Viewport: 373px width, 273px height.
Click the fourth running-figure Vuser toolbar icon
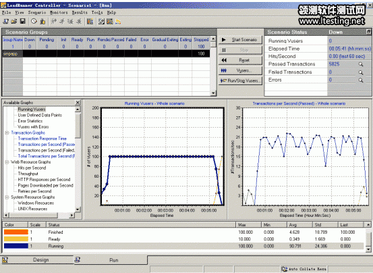(x=79, y=22)
